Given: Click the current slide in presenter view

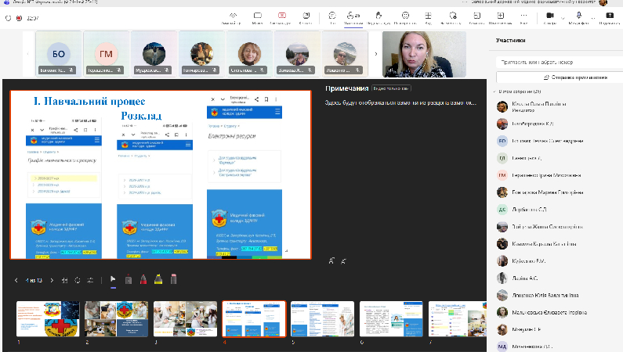Looking at the screenshot, I should point(161,174).
